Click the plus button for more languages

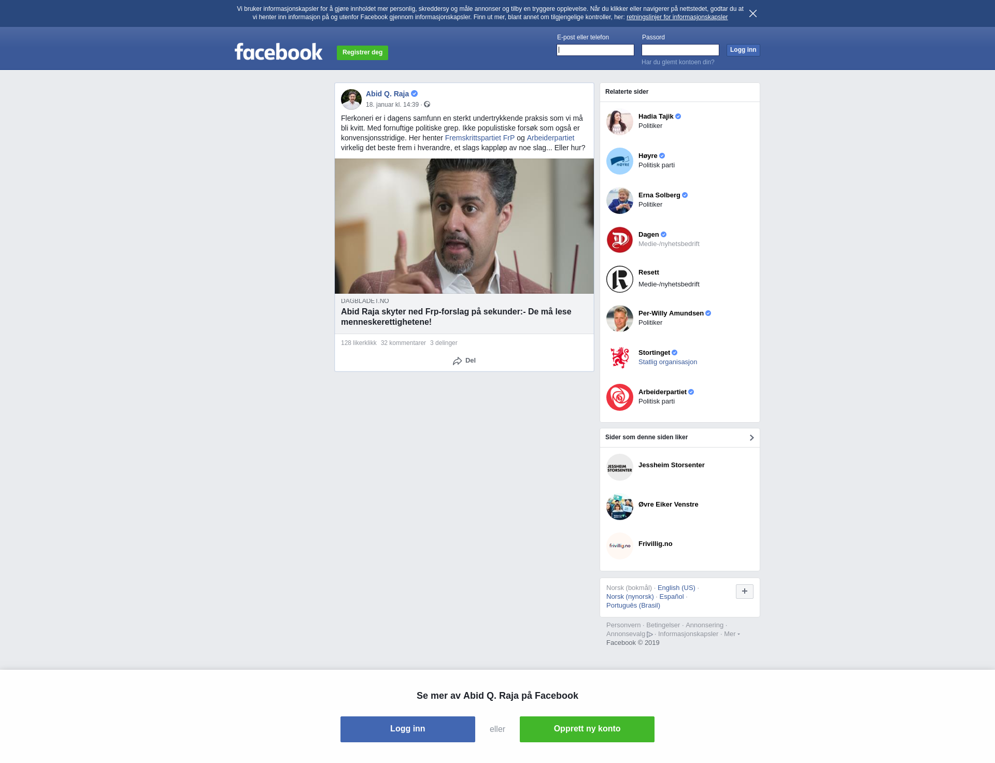745,592
